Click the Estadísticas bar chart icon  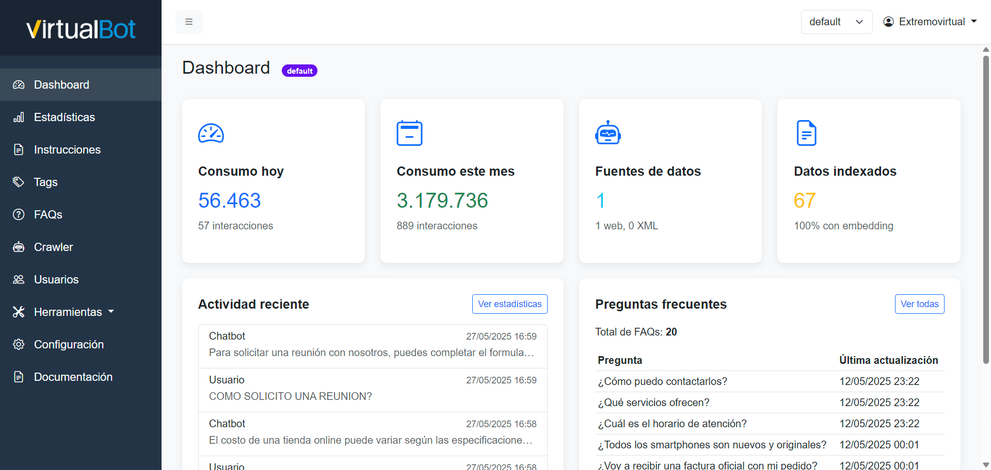[x=19, y=117]
